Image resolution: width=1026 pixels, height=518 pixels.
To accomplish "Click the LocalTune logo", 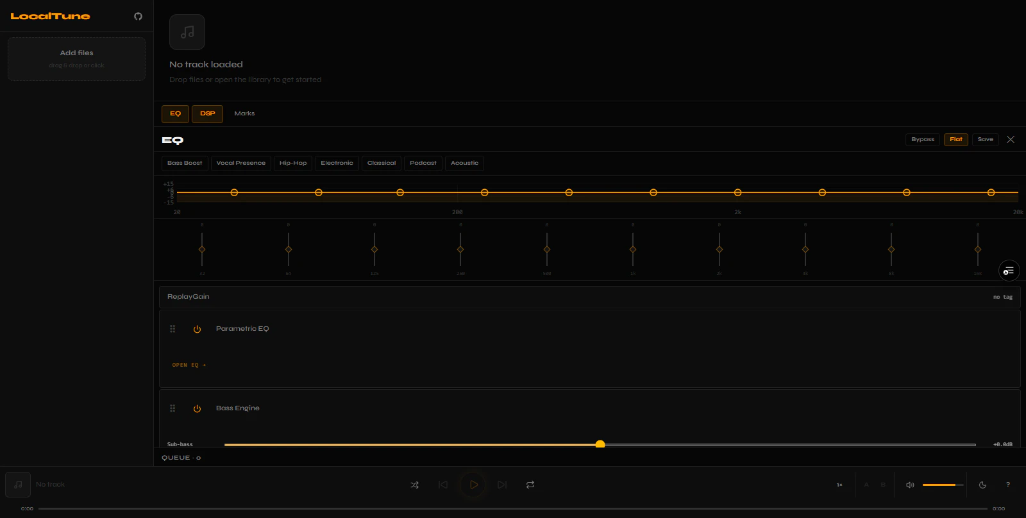I will tap(50, 16).
